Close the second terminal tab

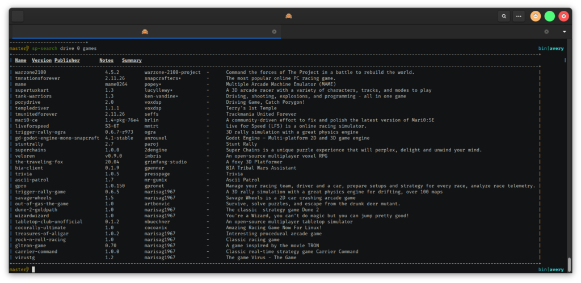546,32
